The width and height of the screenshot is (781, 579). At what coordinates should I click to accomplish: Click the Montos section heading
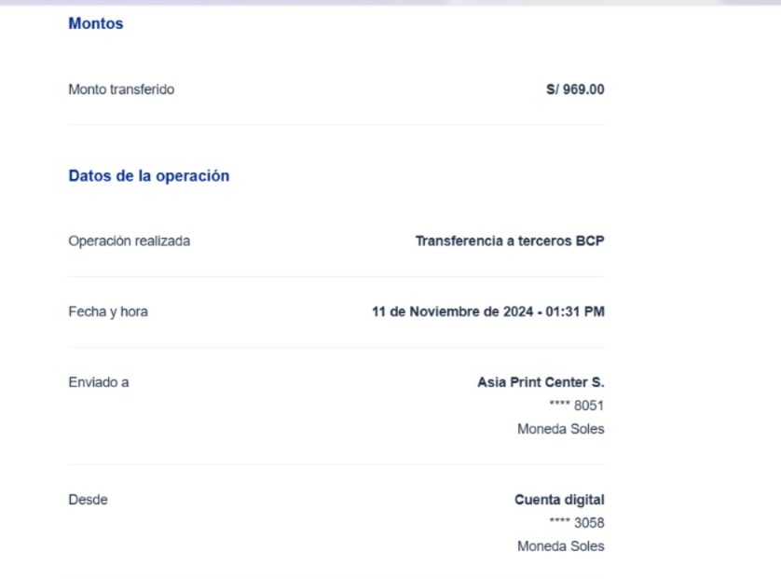[x=96, y=24]
